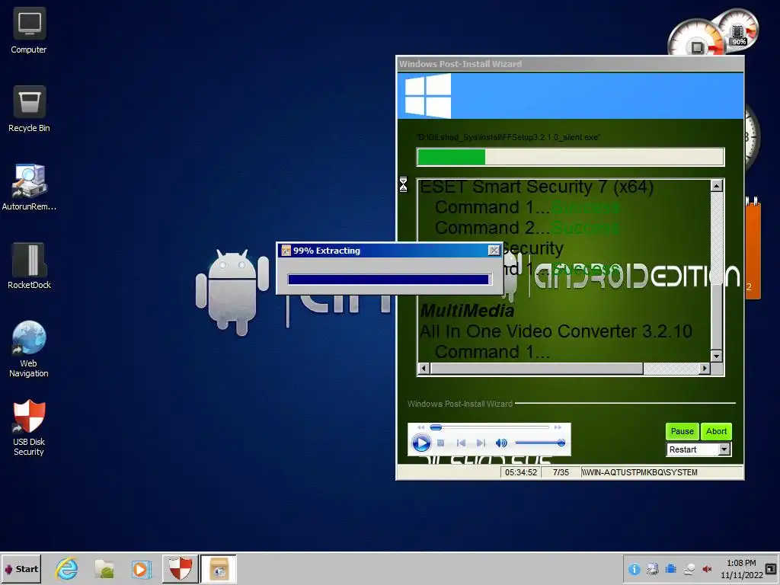Click the Windows logo in the wizard header

click(427, 95)
